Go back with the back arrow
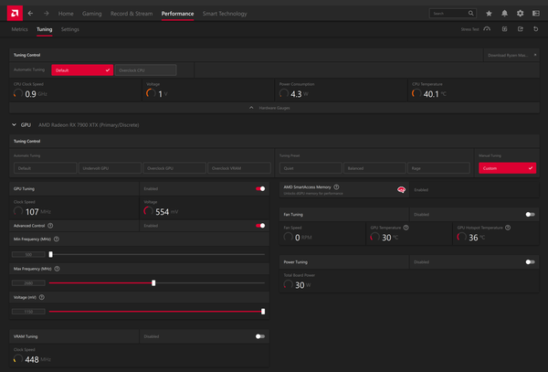The image size is (548, 372). [x=31, y=14]
